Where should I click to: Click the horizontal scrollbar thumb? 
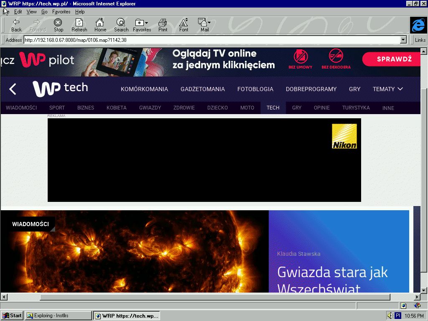(x=215, y=297)
